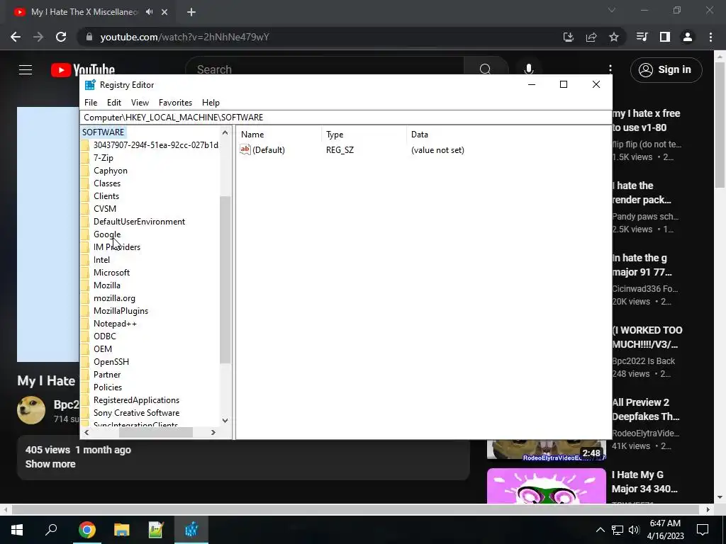The image size is (726, 544).
Task: Select the Sony Creative Software key
Action: [x=136, y=413]
